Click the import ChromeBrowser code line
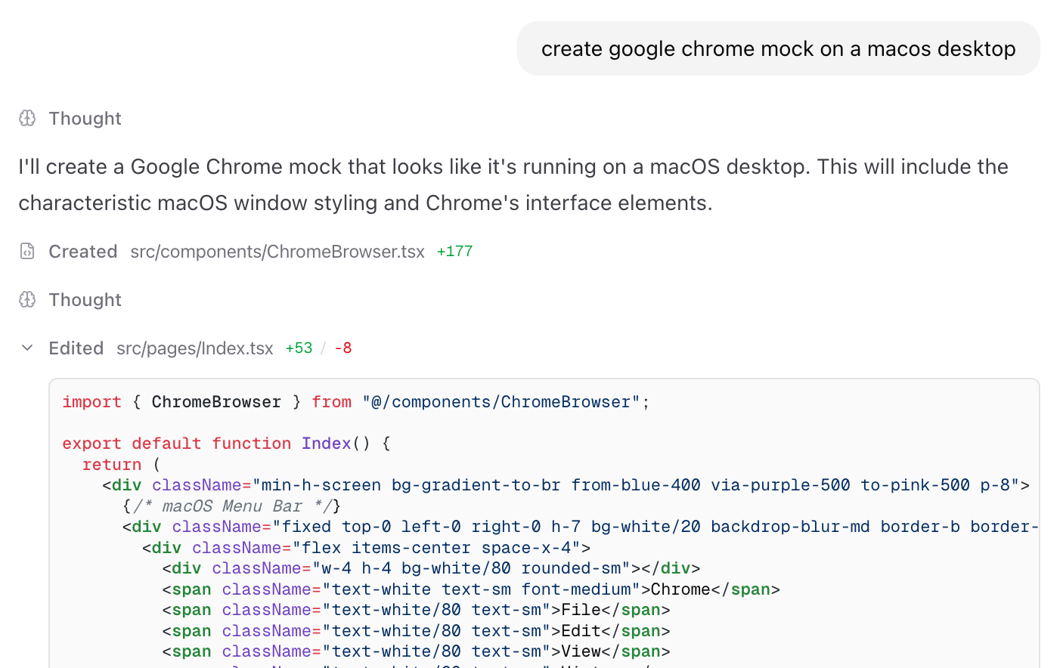The image size is (1063, 668). point(355,402)
